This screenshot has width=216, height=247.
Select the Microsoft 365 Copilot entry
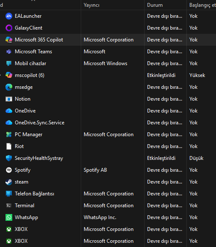coord(39,40)
